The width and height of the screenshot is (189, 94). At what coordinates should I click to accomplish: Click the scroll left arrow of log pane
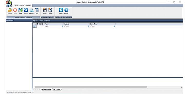[x=34, y=87]
